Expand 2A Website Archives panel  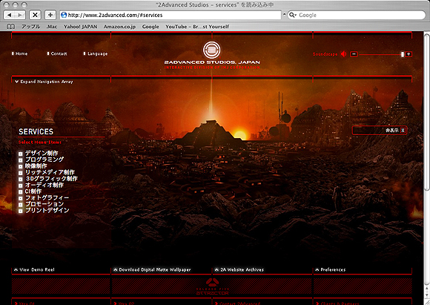point(239,269)
